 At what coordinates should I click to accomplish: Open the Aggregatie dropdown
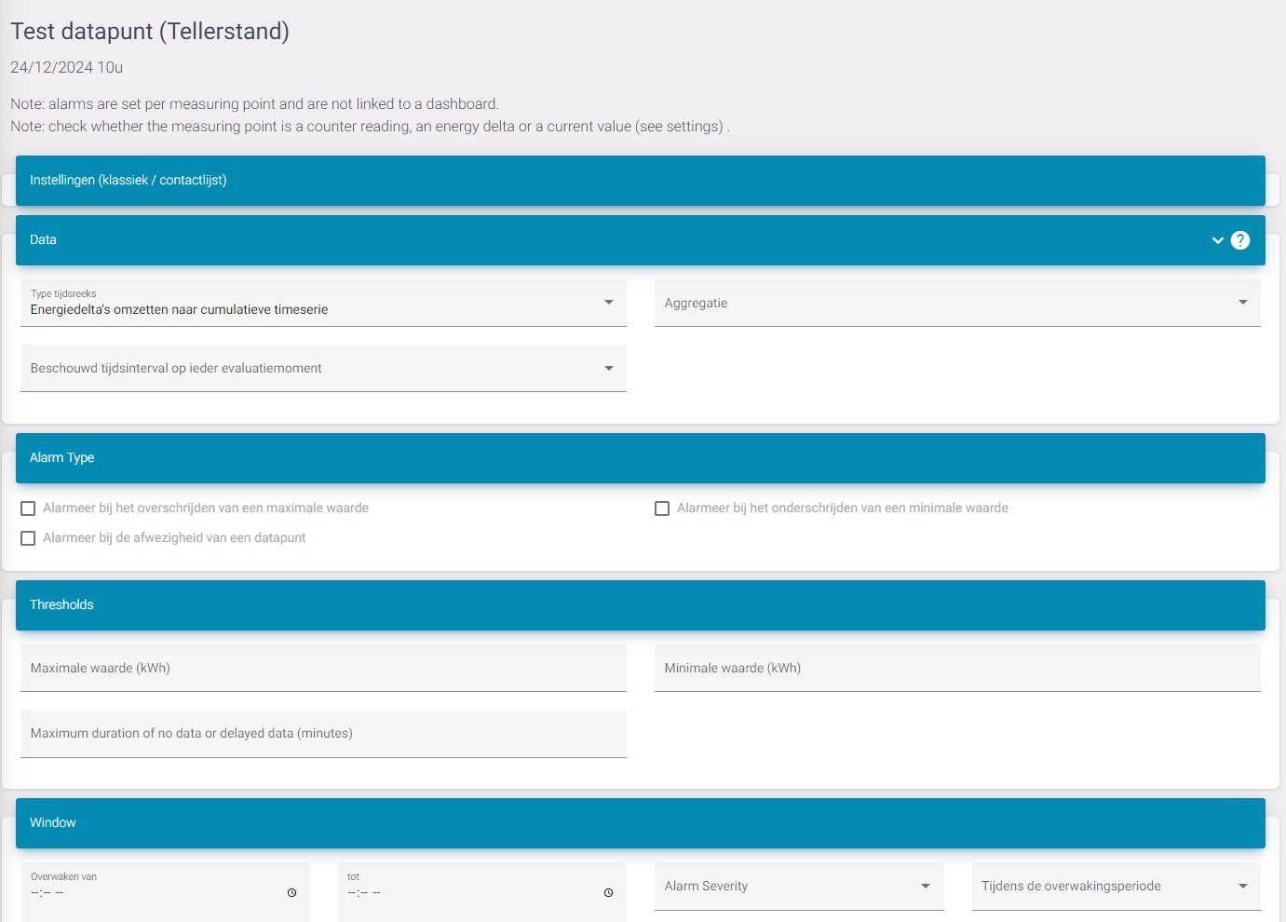956,304
